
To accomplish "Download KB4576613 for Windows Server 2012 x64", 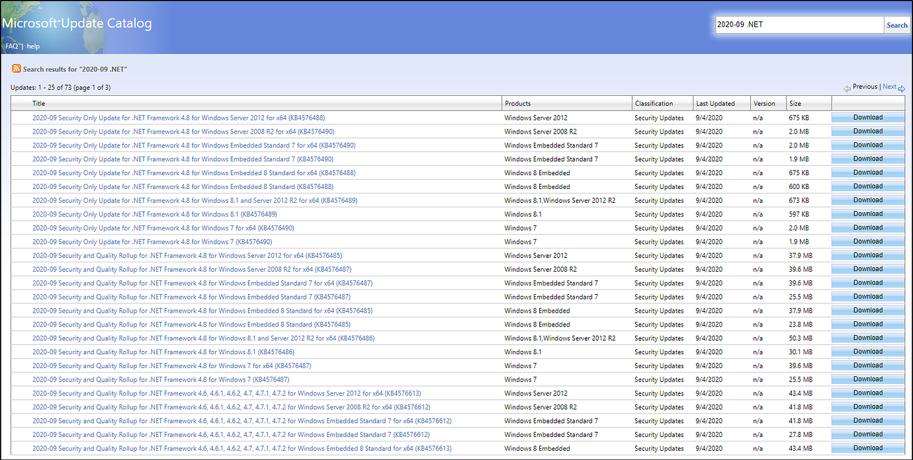I will (x=867, y=393).
